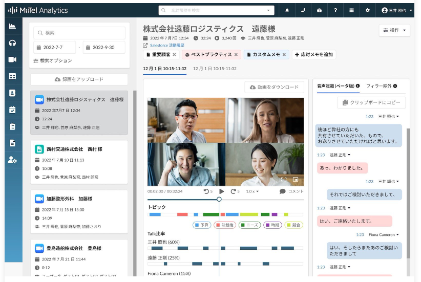This screenshot has width=421, height=282.
Task: Click the left panel 検索 search field
Action: (x=79, y=33)
